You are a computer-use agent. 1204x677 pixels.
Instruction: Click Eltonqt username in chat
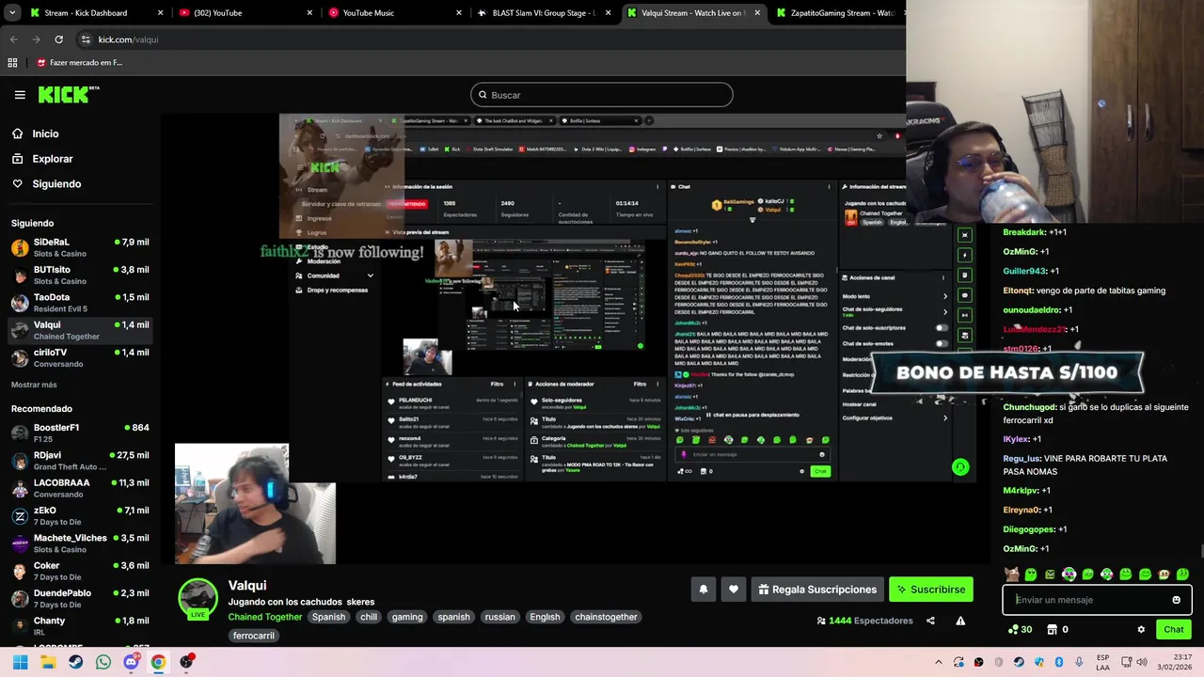point(1018,291)
